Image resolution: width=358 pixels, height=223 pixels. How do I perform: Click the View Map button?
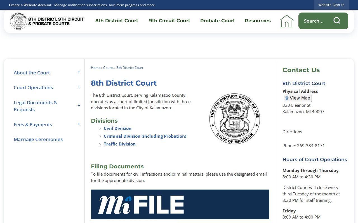[298, 98]
